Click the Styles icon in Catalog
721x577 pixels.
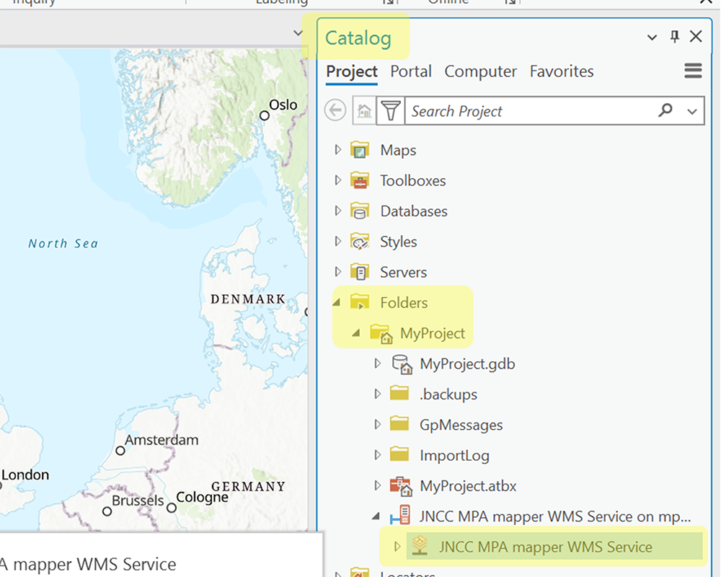click(360, 242)
